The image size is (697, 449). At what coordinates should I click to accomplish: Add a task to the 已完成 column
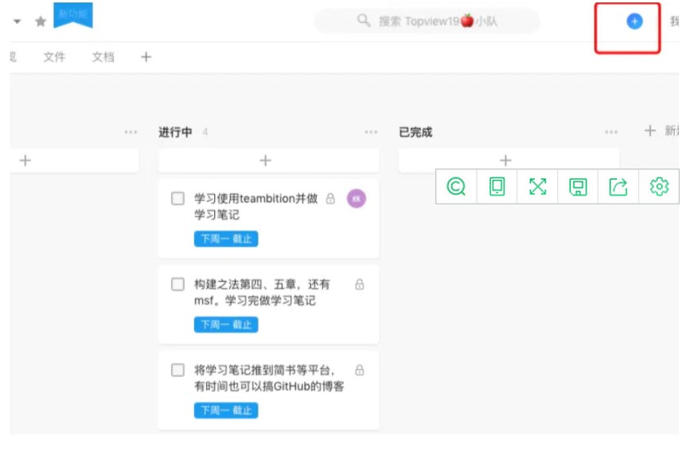[509, 159]
